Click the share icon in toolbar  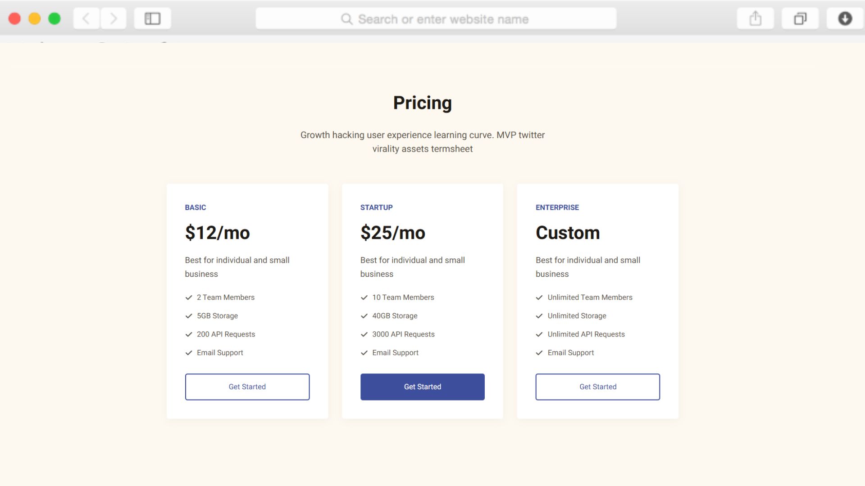[x=755, y=18]
